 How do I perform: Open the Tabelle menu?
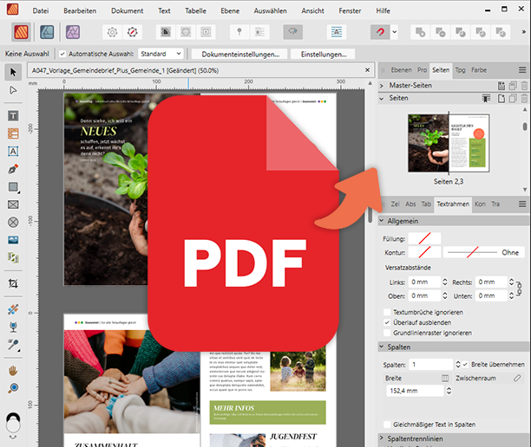(x=195, y=10)
